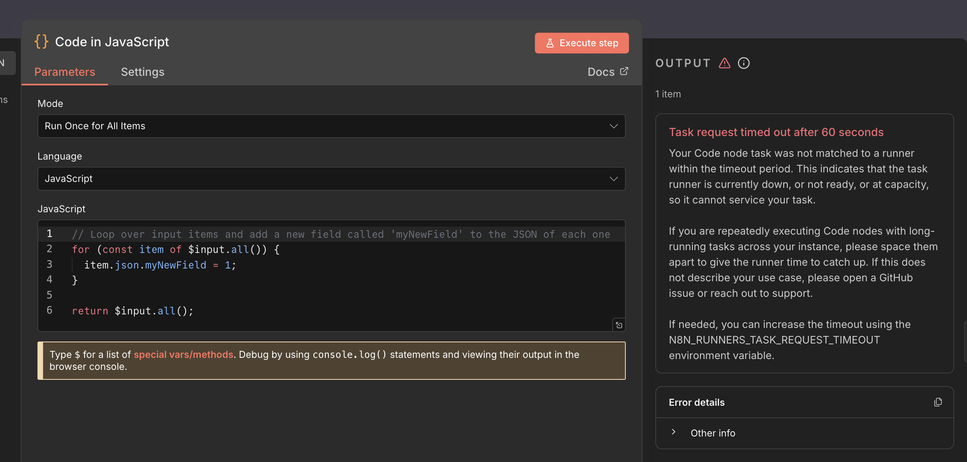This screenshot has height=462, width=967.
Task: Click the flask icon inside the Execute step button
Action: coord(550,43)
